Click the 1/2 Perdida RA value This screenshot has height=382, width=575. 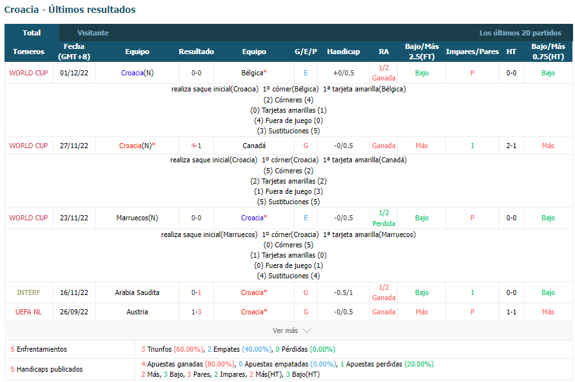384,218
